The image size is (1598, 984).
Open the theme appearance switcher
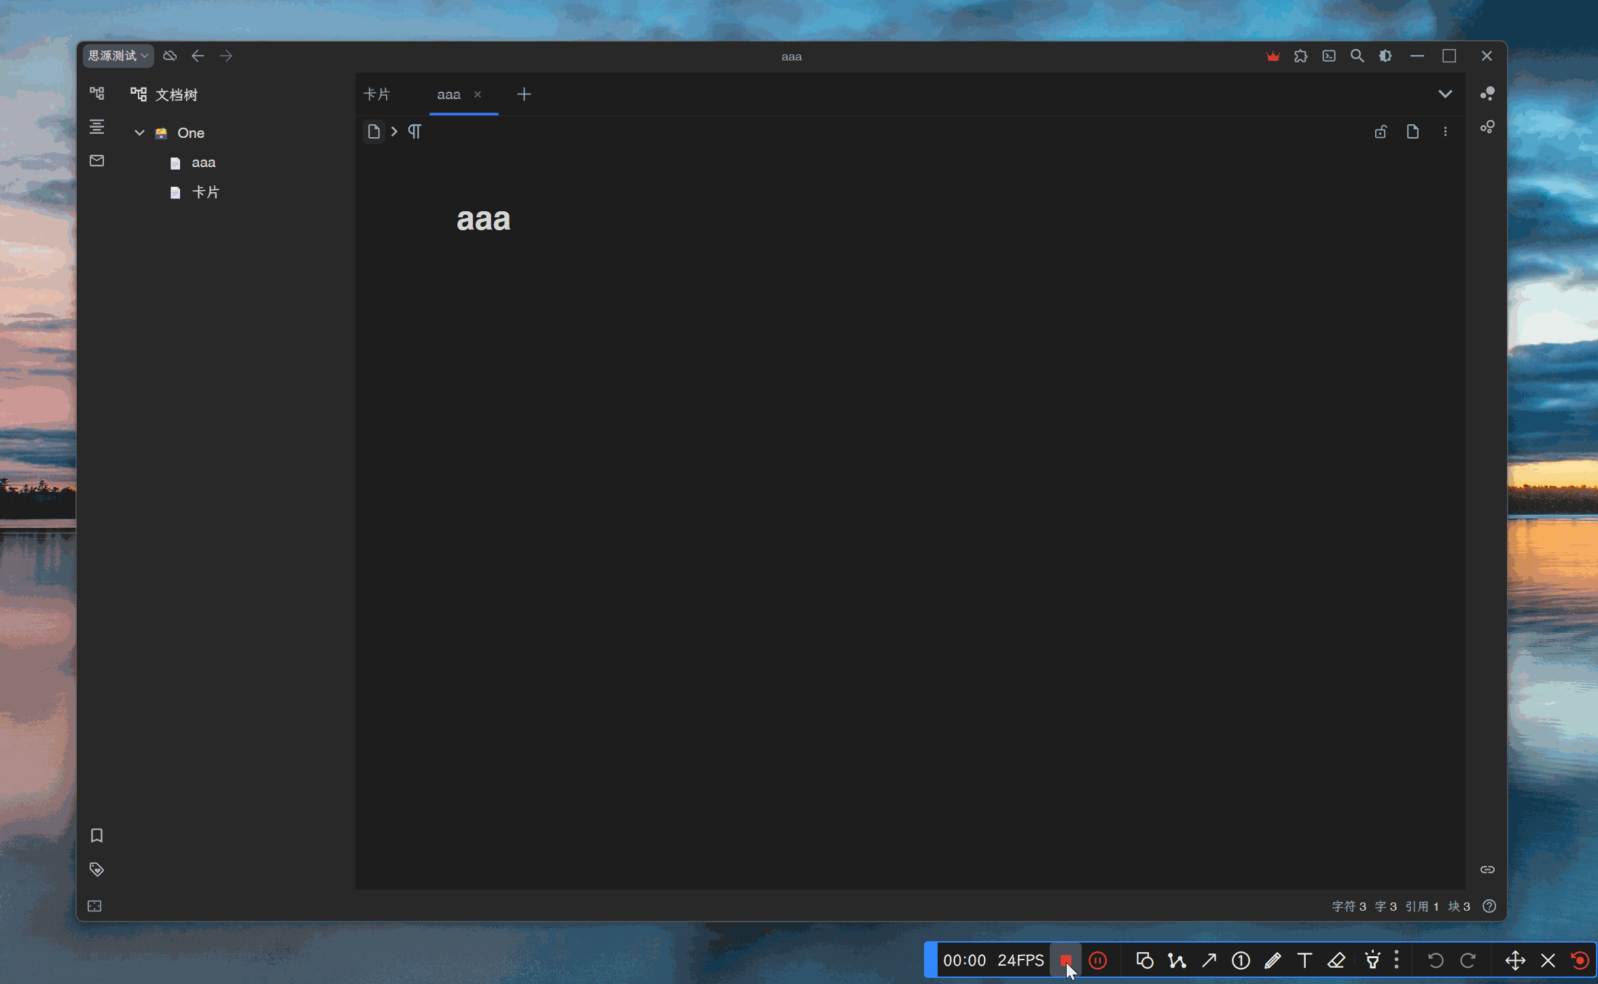point(1385,56)
